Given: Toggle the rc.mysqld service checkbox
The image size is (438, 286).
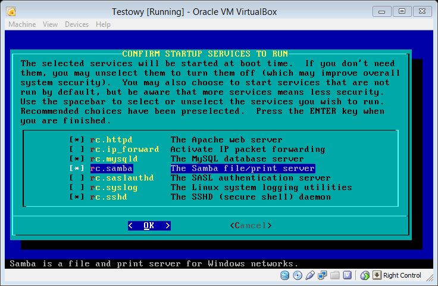Looking at the screenshot, I should tap(77, 158).
